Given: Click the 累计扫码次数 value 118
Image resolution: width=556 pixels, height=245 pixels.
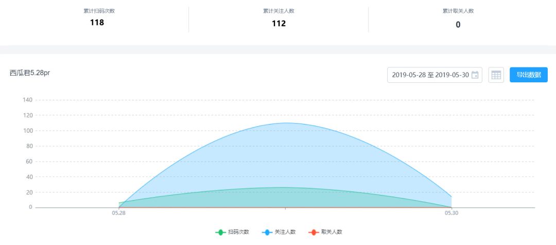Looking at the screenshot, I should tap(97, 23).
